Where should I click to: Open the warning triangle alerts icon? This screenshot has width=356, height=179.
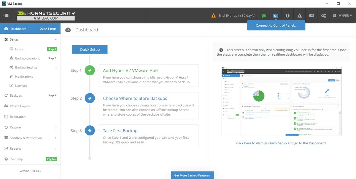tap(299, 16)
